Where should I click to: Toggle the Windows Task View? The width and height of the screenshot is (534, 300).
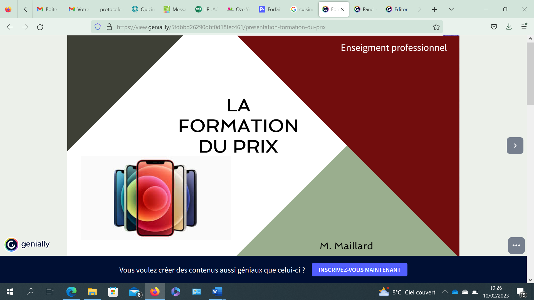pos(50,292)
